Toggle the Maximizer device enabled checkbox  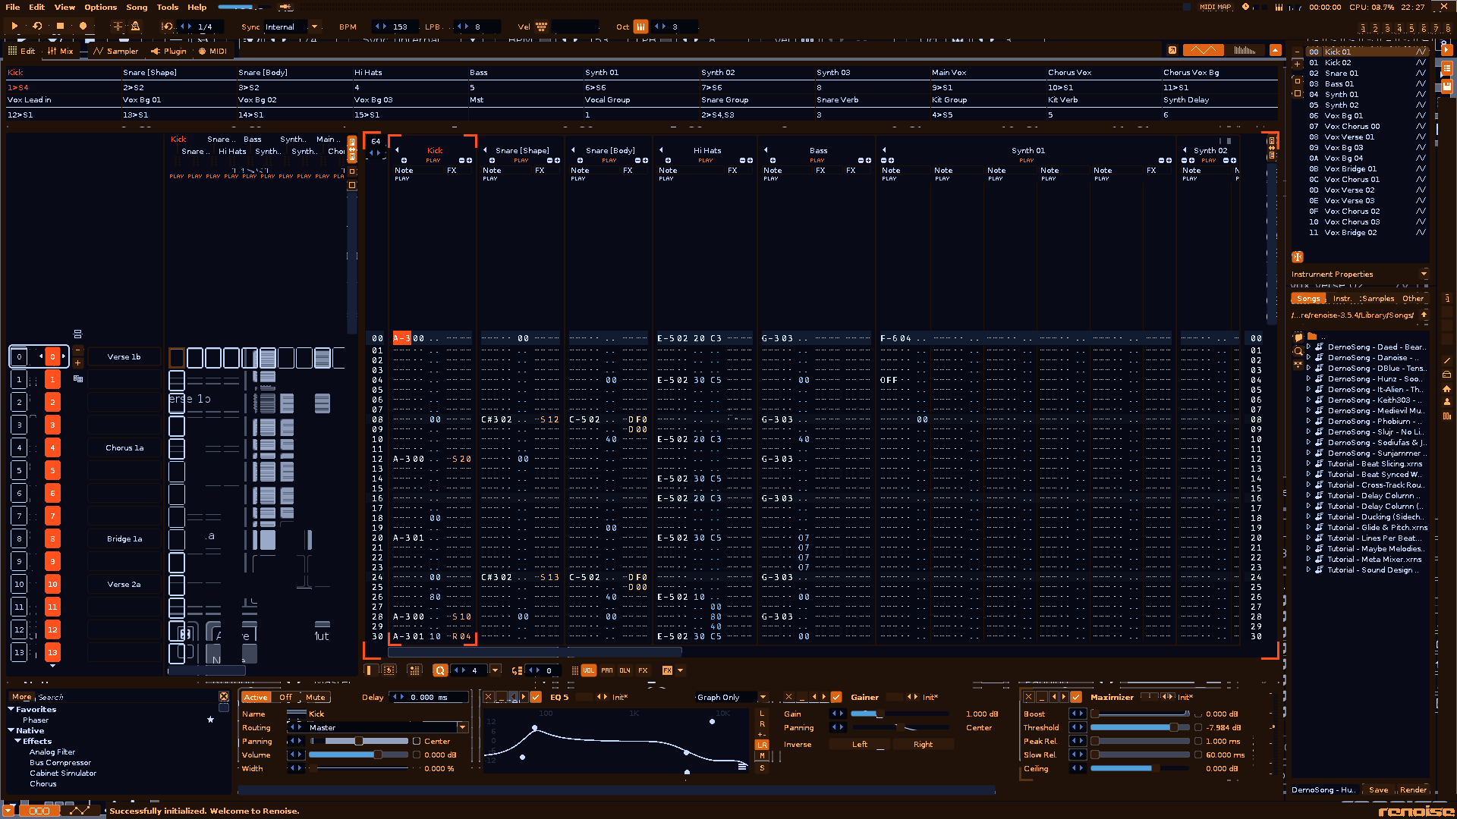pyautogui.click(x=1076, y=697)
